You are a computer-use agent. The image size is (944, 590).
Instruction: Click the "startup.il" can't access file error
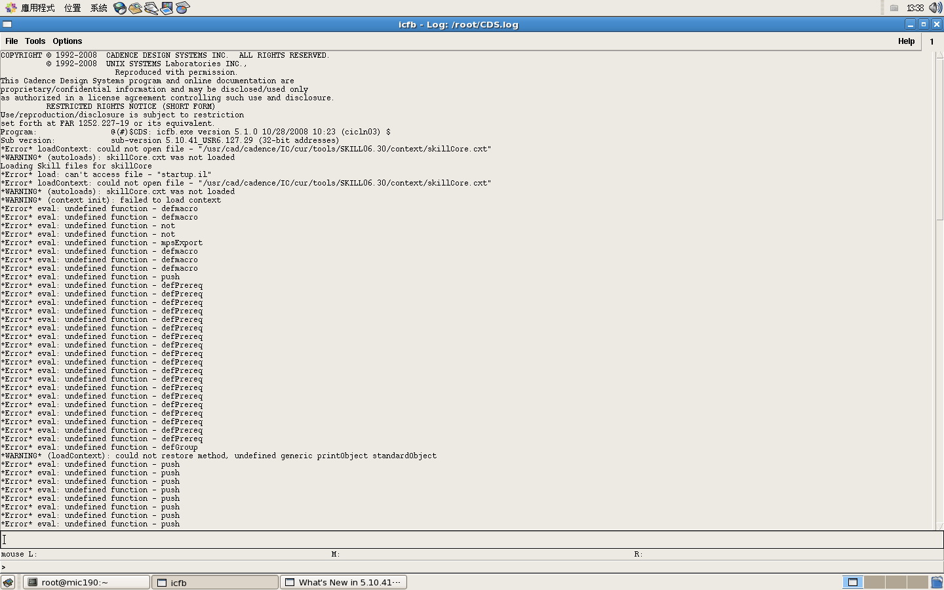(106, 174)
